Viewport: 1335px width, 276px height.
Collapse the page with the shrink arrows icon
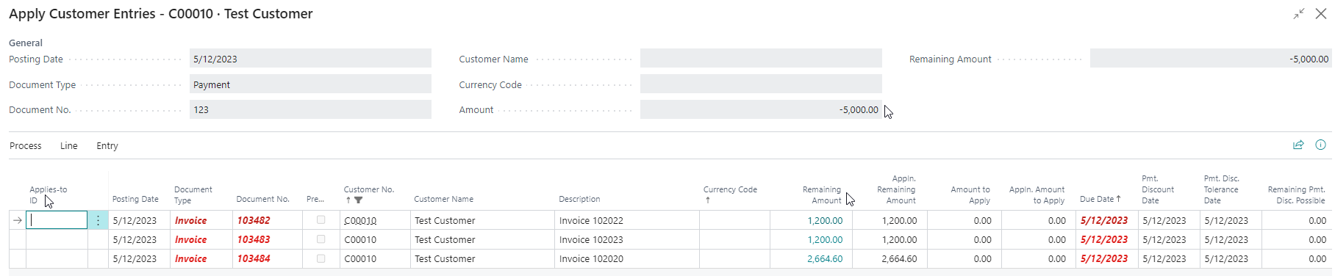[x=1299, y=14]
